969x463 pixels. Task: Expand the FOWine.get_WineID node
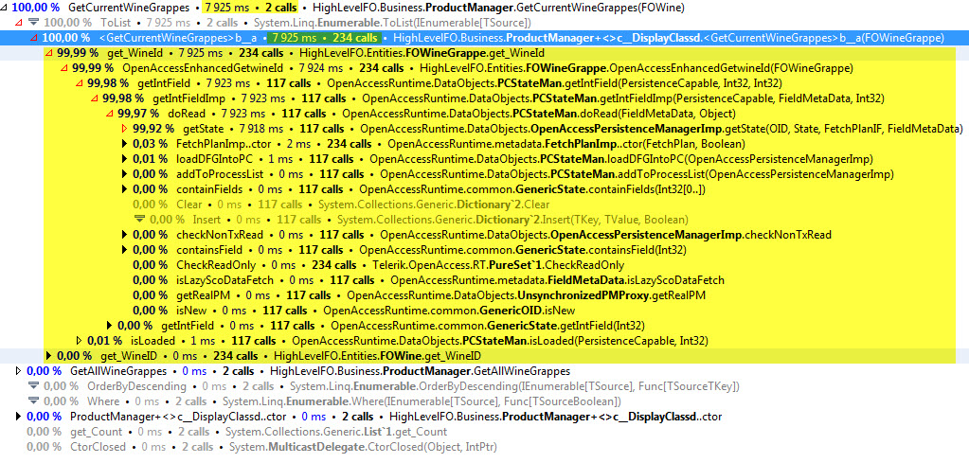click(49, 356)
